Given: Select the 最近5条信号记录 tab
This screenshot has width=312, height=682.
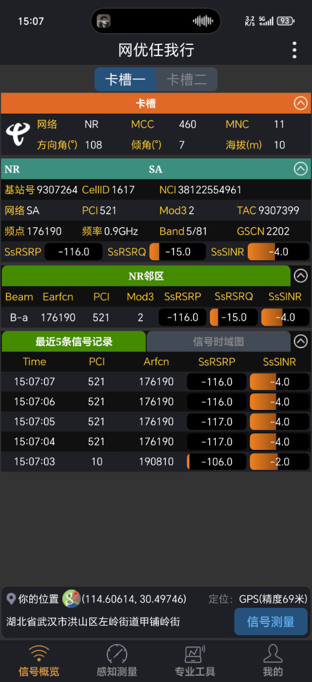Looking at the screenshot, I should coord(74,341).
